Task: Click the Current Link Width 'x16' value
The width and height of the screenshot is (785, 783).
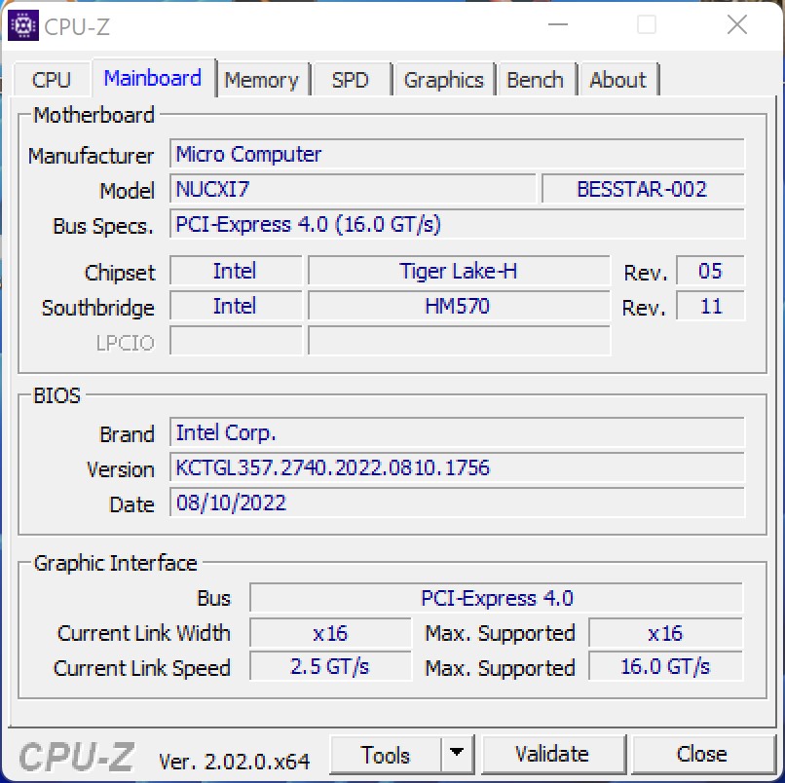Action: [330, 633]
